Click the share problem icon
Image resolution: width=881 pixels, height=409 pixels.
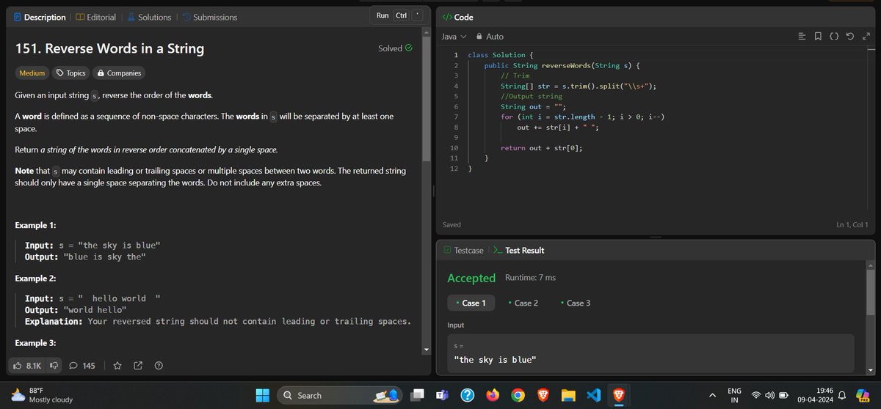point(138,365)
